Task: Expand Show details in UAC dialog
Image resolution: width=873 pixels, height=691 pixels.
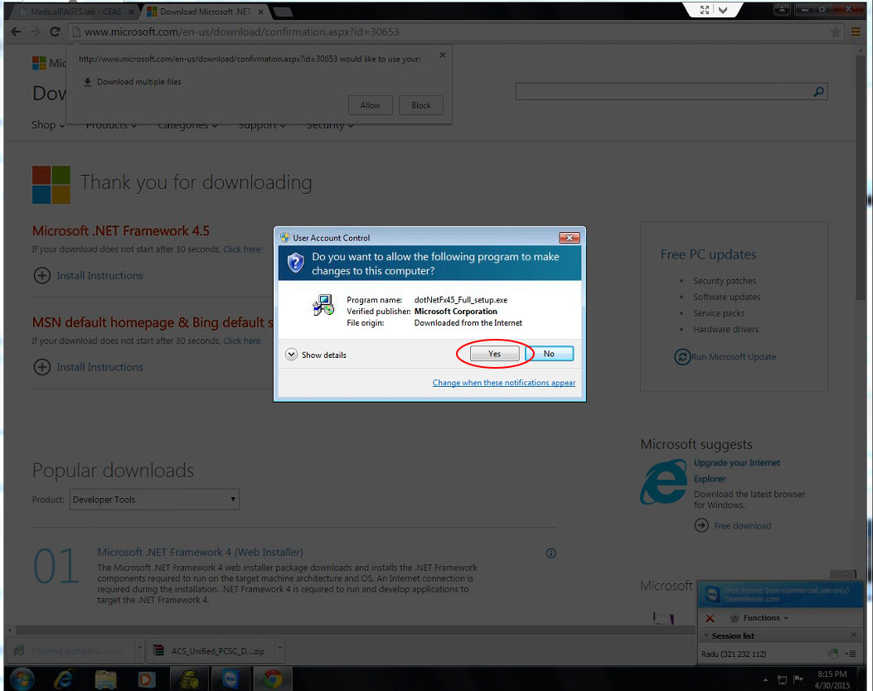Action: (316, 355)
